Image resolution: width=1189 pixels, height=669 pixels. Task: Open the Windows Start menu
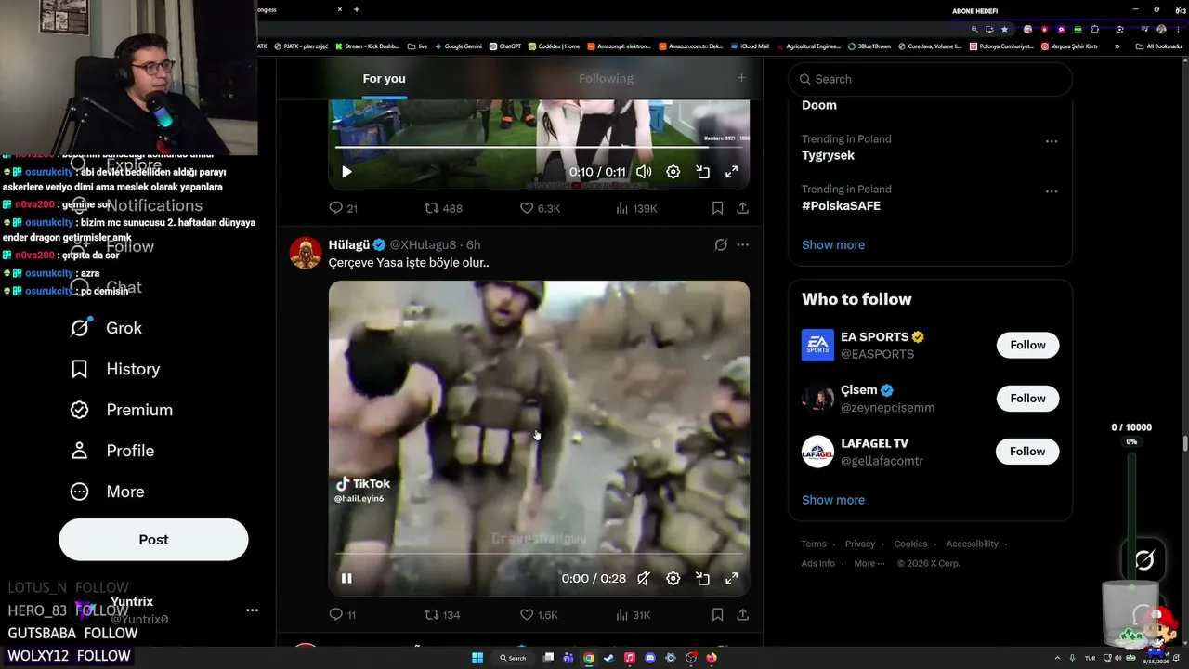coord(477,658)
